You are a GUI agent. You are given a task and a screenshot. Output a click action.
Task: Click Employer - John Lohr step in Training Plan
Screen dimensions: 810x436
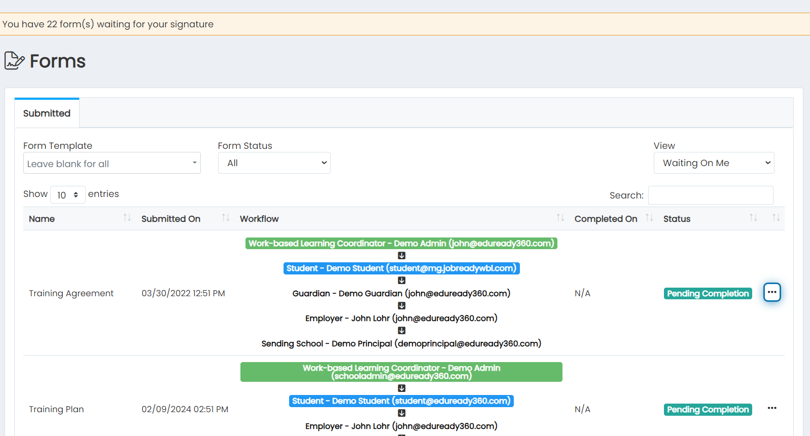[401, 426]
